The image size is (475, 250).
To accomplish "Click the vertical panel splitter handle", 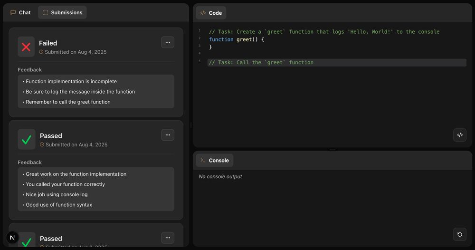I will (x=191, y=125).
